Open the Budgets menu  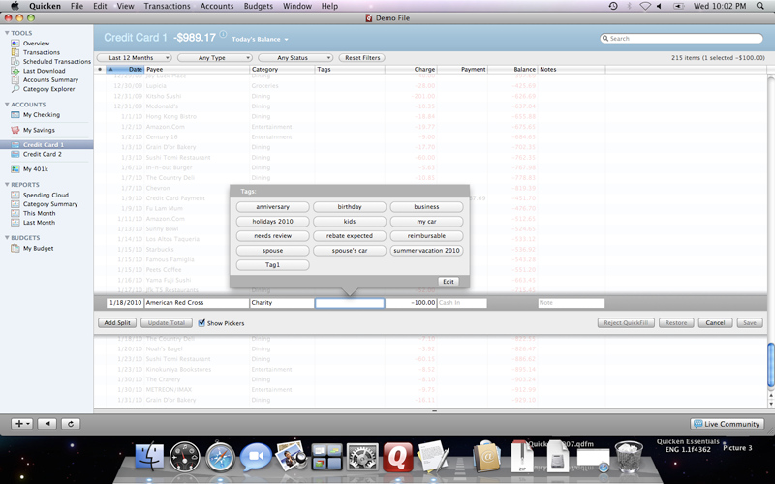258,6
